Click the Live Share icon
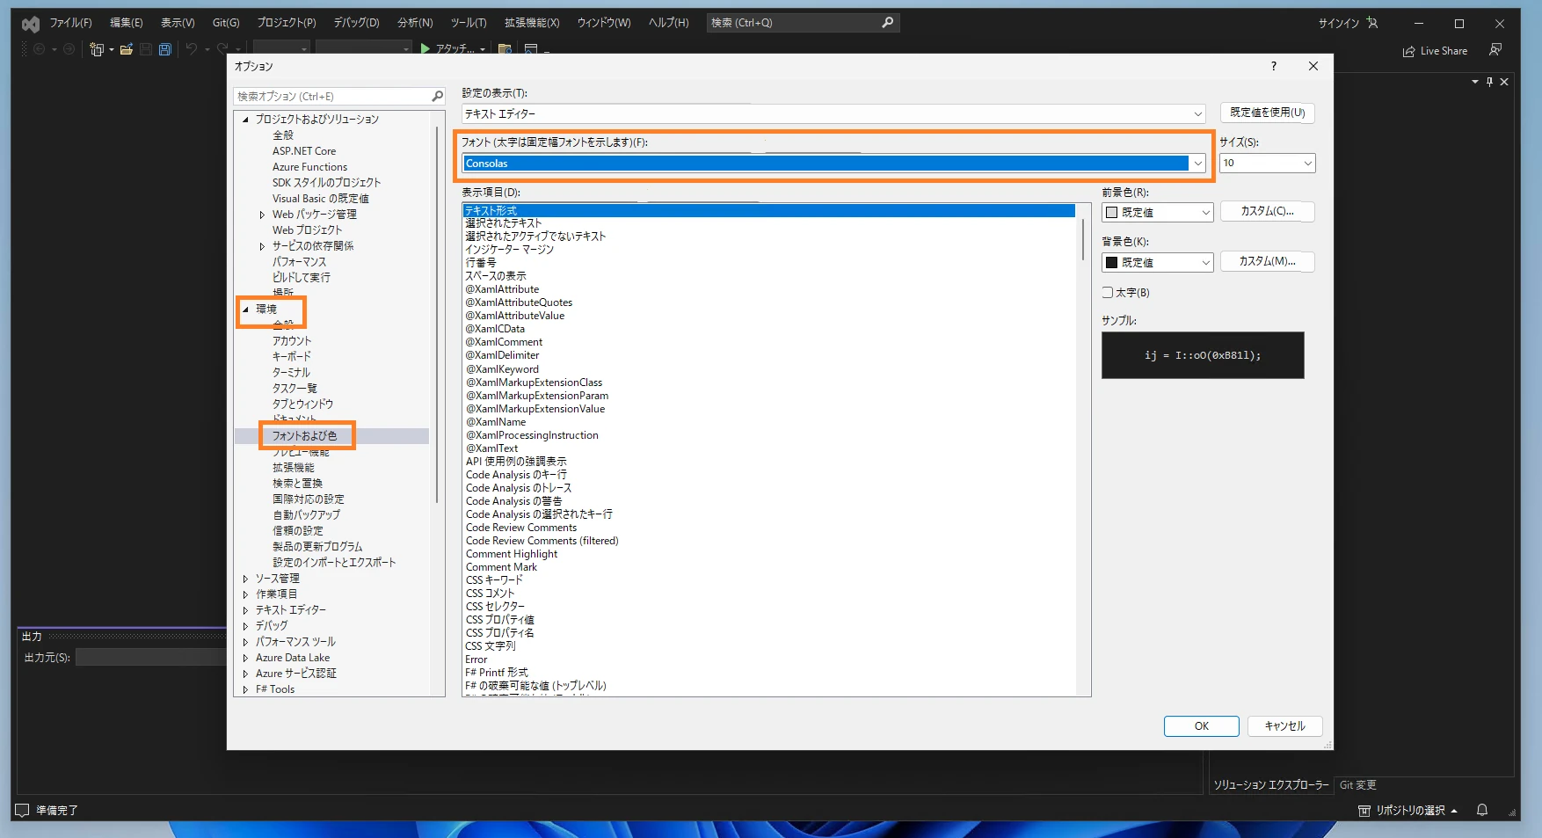 (x=1409, y=51)
